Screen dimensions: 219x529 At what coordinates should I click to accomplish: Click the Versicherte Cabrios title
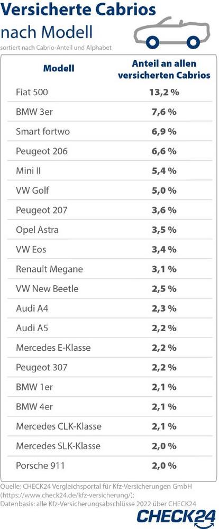[78, 10]
